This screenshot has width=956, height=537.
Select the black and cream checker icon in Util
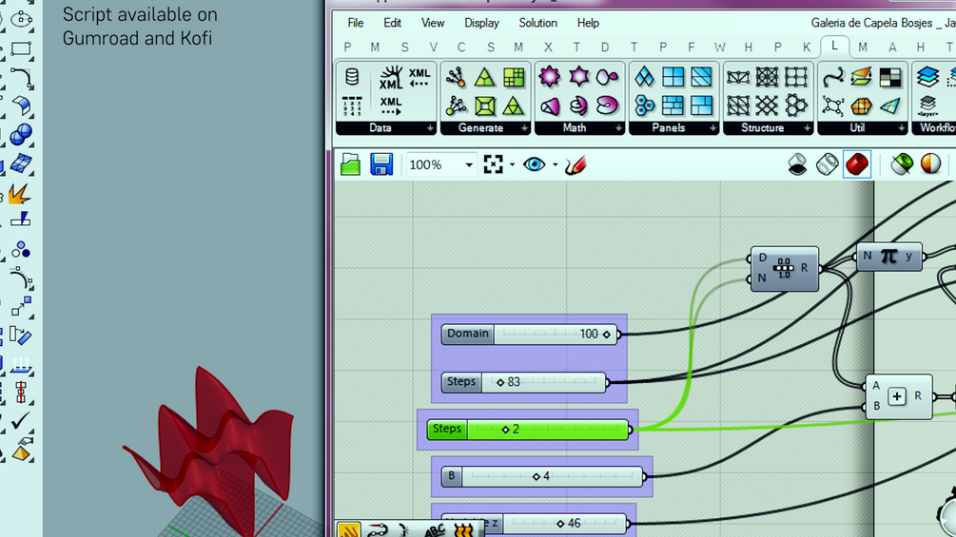(889, 77)
